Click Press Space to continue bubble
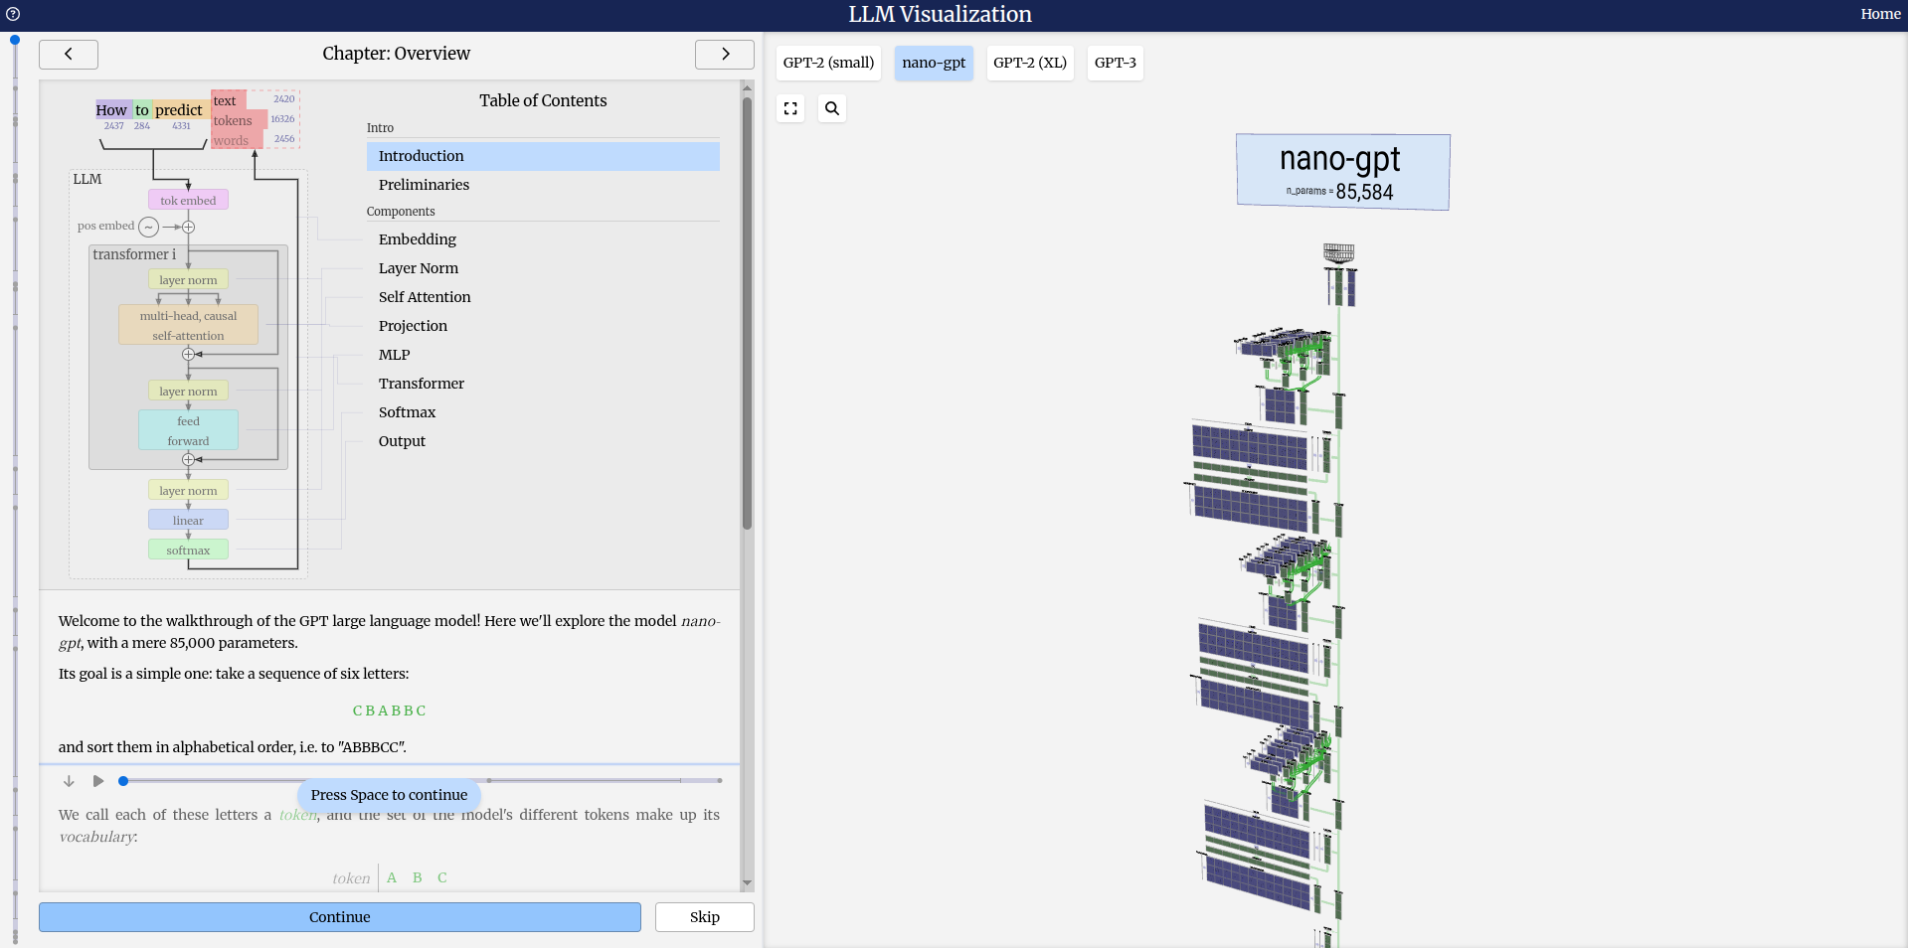The width and height of the screenshot is (1908, 948). (x=389, y=795)
